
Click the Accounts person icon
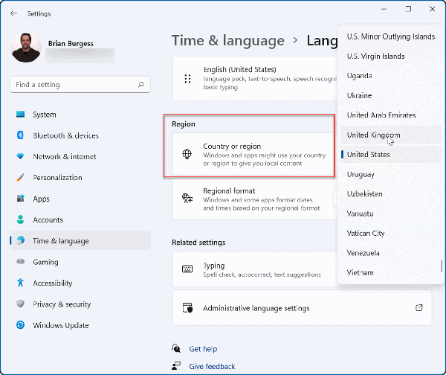coord(21,219)
